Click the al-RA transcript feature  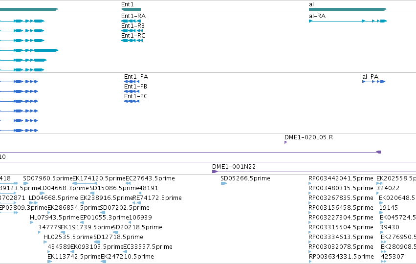pyautogui.click(x=348, y=21)
